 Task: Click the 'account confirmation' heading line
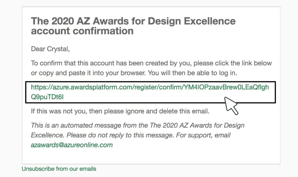[82, 31]
